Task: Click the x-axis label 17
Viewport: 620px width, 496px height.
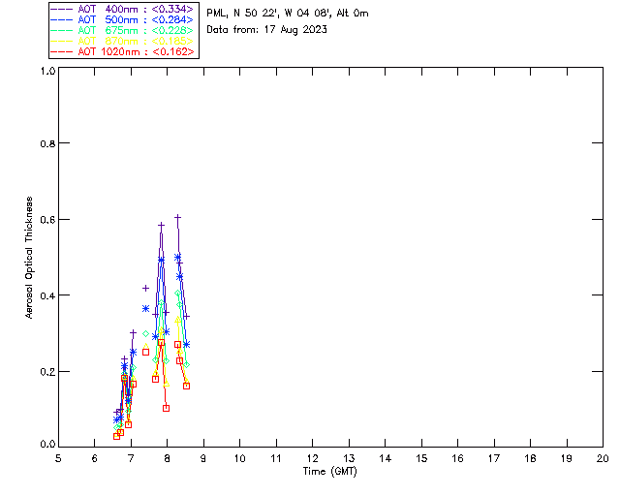Action: point(494,458)
